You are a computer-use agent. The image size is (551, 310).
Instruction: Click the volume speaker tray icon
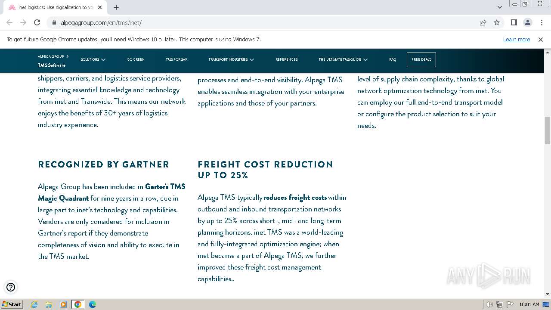489,304
